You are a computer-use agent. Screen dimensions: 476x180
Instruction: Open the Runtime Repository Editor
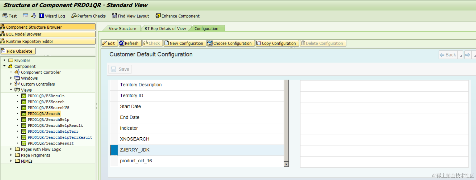(48, 41)
